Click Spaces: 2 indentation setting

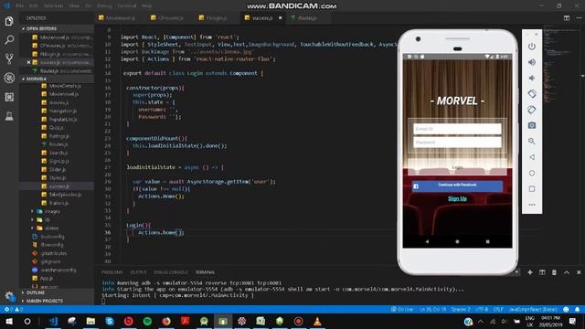[461, 309]
